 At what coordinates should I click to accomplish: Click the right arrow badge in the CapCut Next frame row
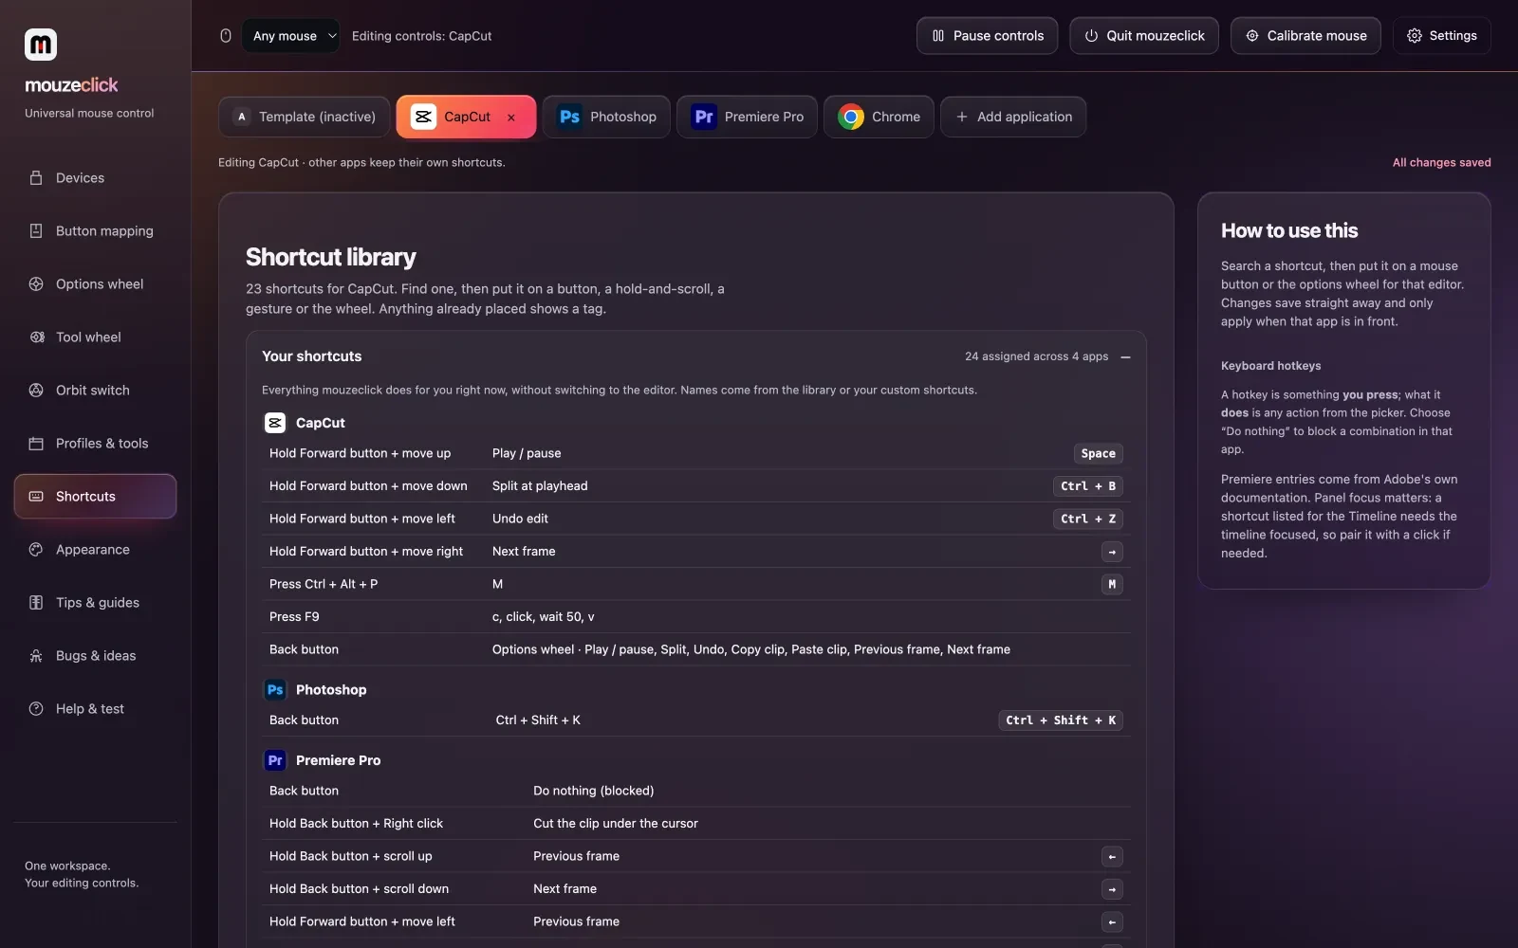1112,552
